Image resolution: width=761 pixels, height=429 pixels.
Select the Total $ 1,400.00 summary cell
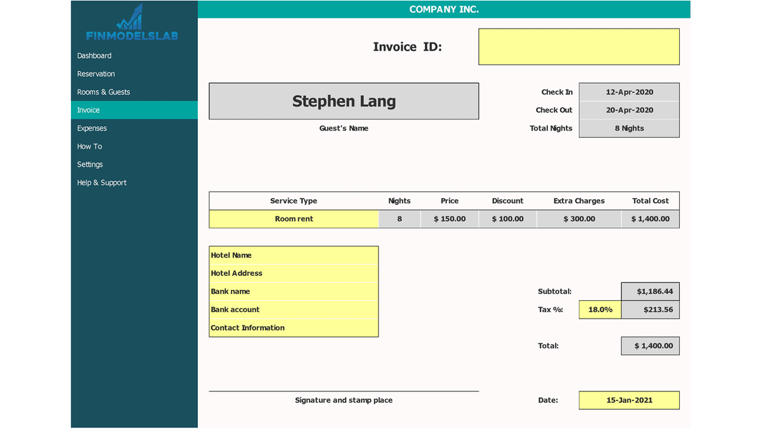tap(651, 346)
